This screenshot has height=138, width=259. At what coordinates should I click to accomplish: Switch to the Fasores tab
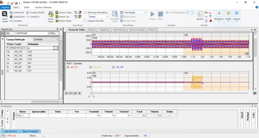[x=92, y=30]
